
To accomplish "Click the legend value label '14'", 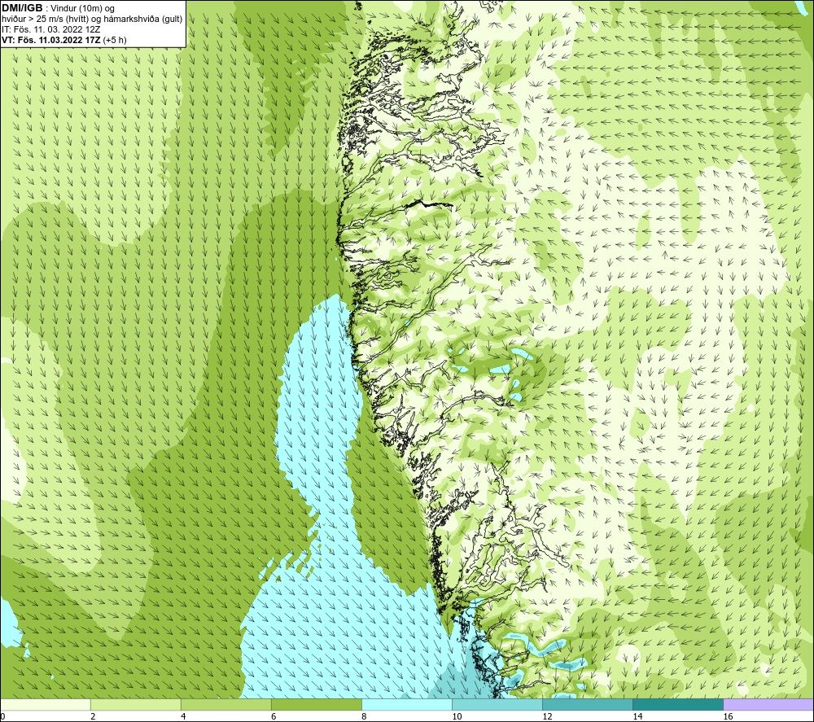I will (x=637, y=717).
